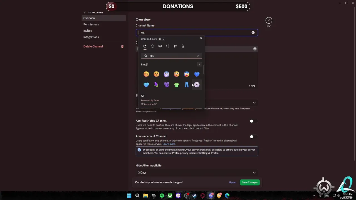This screenshot has height=200, width=356.
Task: Switch to the Kaomoji tab
Action: (167, 46)
